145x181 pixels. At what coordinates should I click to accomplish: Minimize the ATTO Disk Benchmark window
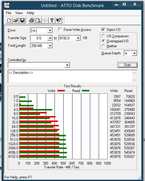click(x=116, y=4)
